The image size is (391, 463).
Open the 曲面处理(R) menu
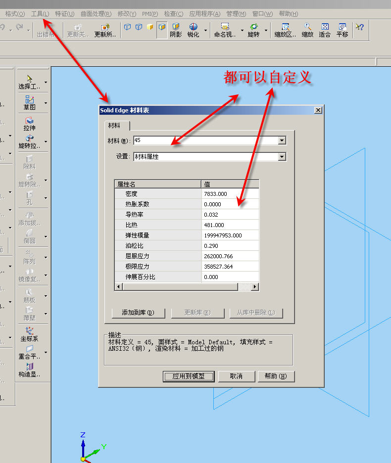click(96, 14)
